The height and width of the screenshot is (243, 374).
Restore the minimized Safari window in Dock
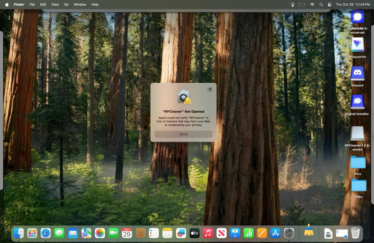(342, 234)
